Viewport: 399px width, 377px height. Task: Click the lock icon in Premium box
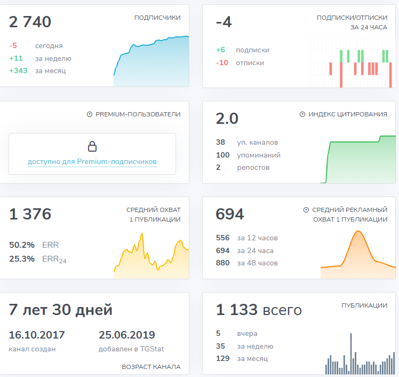(92, 146)
